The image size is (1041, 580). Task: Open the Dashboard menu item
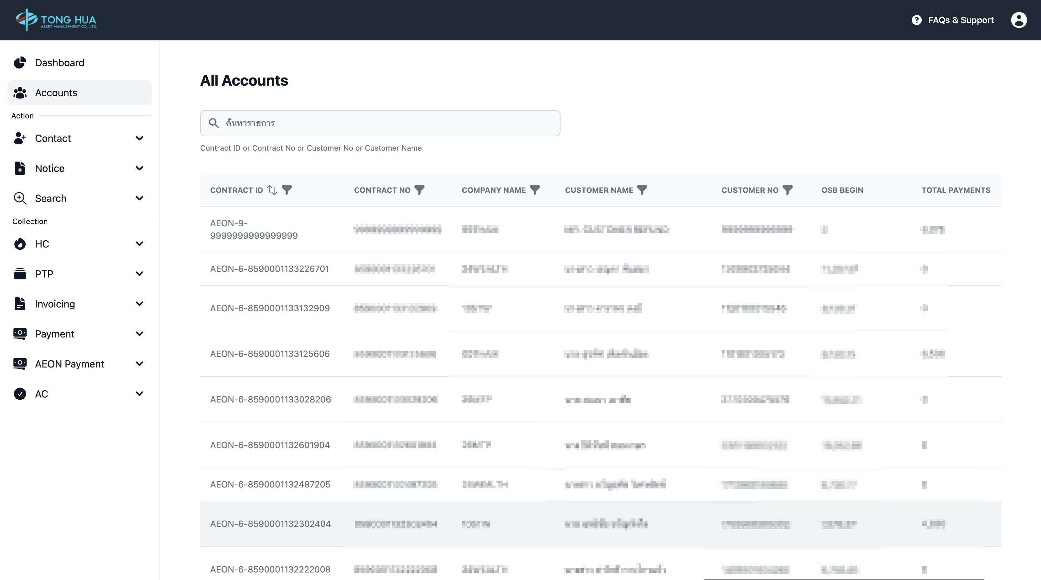click(x=59, y=62)
